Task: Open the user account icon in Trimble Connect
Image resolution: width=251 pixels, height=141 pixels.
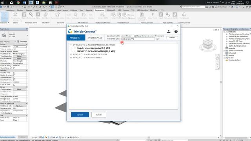Action: [169, 31]
